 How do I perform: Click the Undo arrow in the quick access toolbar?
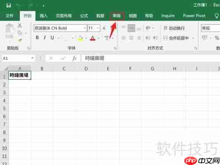(x=18, y=5)
